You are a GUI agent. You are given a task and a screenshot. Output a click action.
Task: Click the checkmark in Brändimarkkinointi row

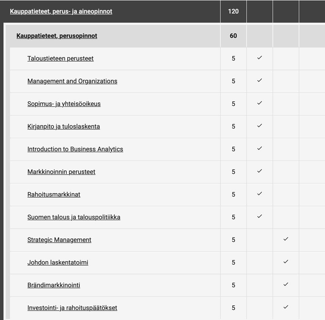coord(286,284)
